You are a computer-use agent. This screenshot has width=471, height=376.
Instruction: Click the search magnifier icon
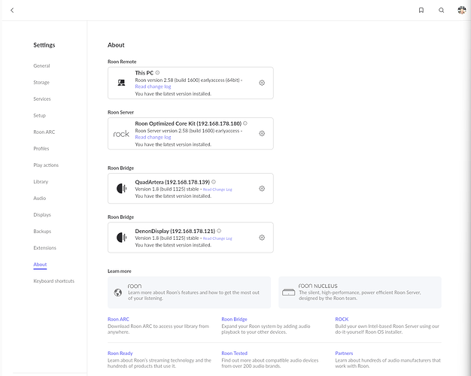coord(442,11)
